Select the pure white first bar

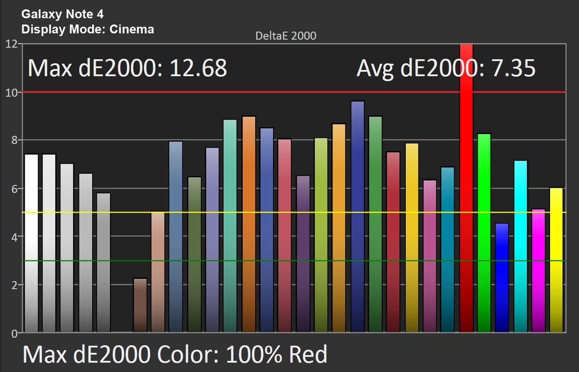click(31, 243)
